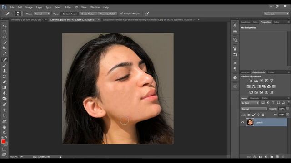Create a new group folder in Layers
The width and height of the screenshot is (291, 163).
click(x=272, y=157)
